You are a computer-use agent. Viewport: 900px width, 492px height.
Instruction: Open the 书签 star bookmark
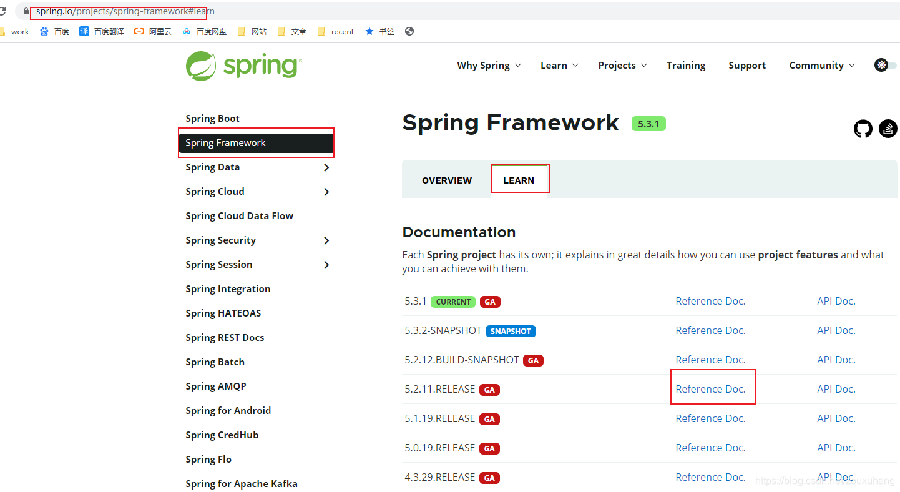click(379, 31)
